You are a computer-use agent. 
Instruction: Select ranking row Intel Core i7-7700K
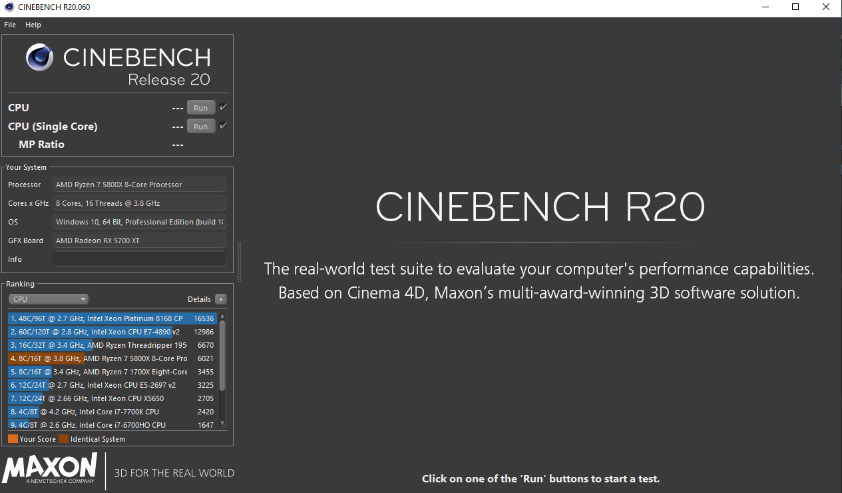(x=112, y=412)
